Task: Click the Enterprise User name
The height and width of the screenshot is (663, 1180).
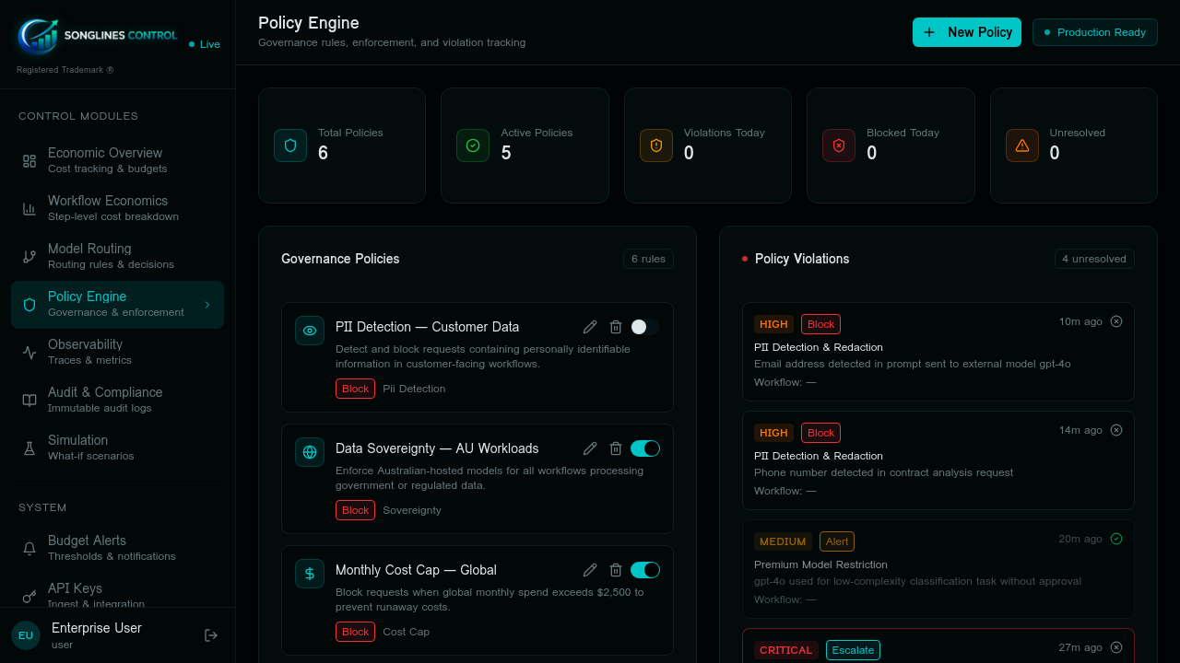Action: tap(97, 628)
